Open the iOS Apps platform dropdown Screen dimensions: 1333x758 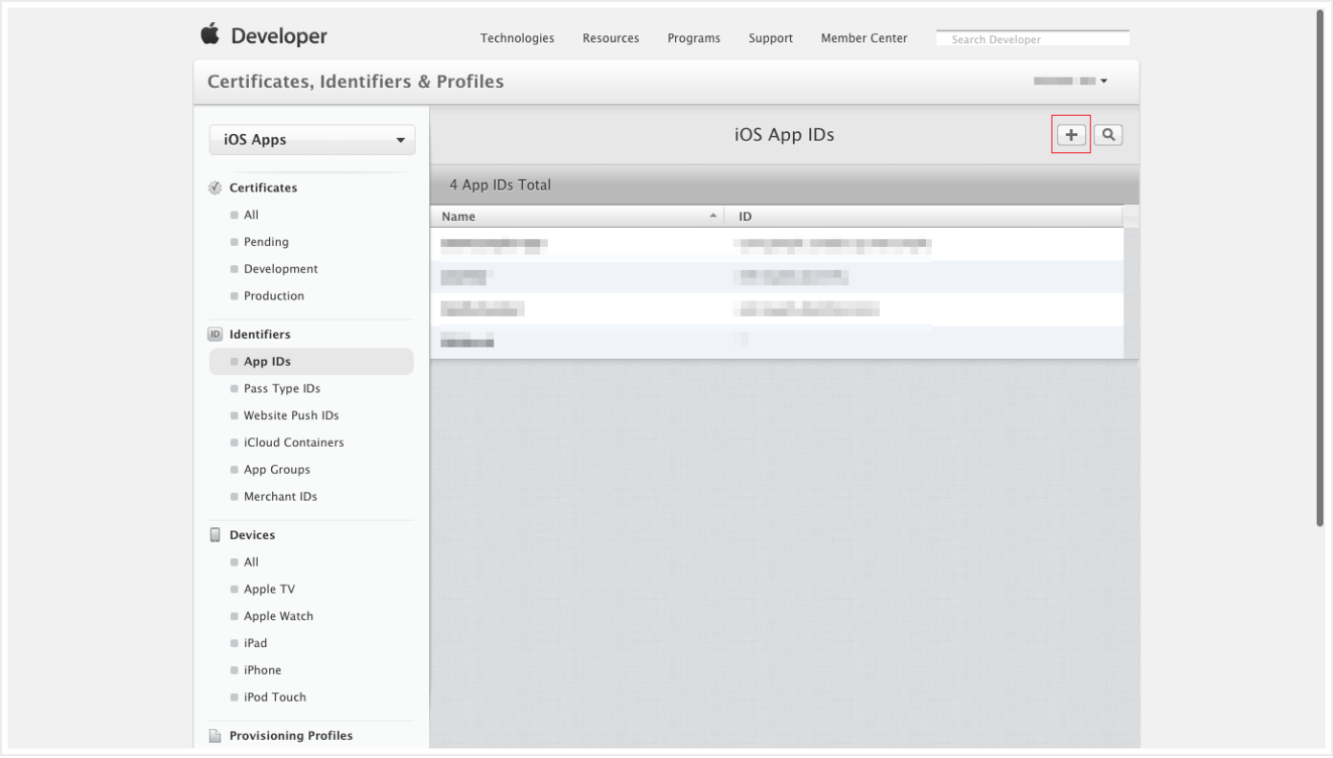[x=312, y=140]
